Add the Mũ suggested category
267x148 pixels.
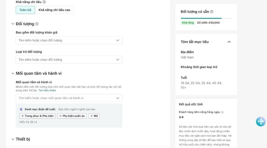tap(94, 116)
